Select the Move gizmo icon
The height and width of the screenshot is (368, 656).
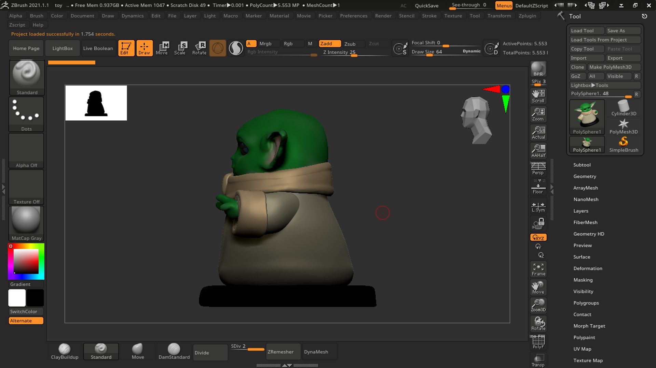pyautogui.click(x=162, y=48)
